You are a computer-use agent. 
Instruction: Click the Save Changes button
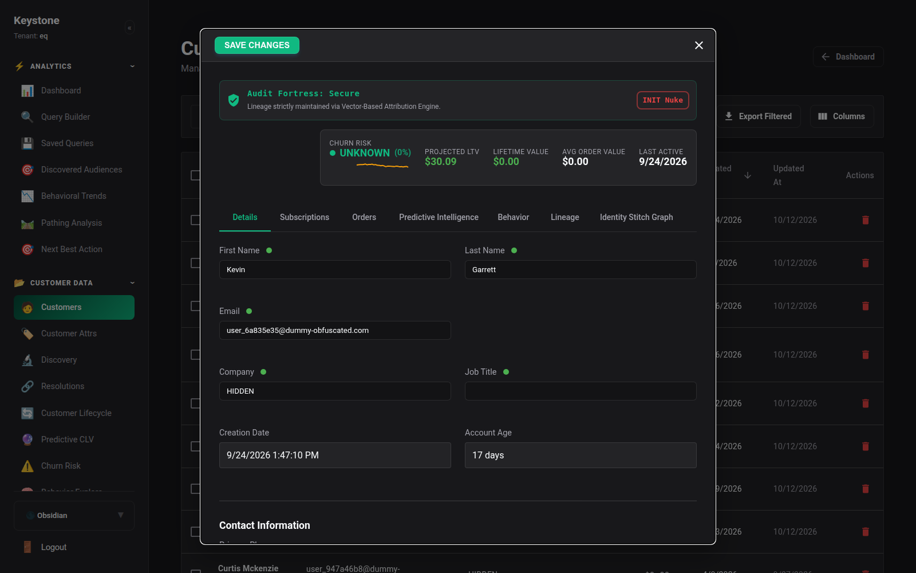(257, 45)
